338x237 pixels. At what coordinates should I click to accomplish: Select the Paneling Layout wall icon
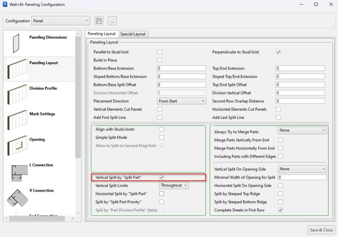[x=17, y=69]
